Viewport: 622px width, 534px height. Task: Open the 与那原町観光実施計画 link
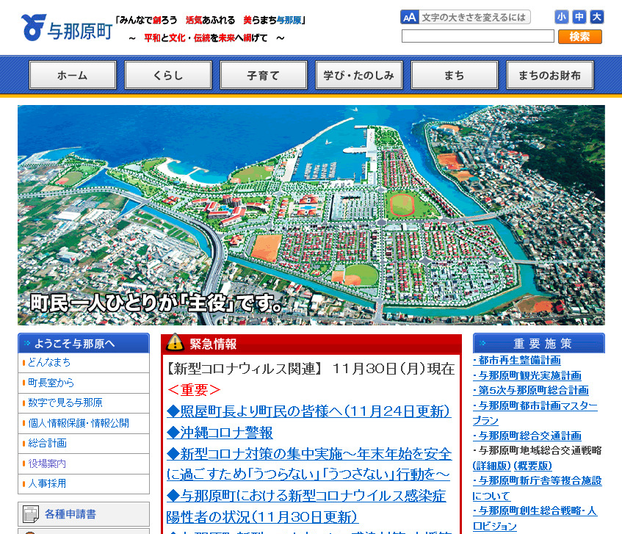527,375
